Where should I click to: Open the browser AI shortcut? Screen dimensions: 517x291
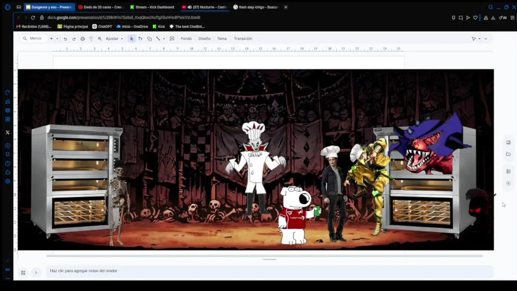503,18
